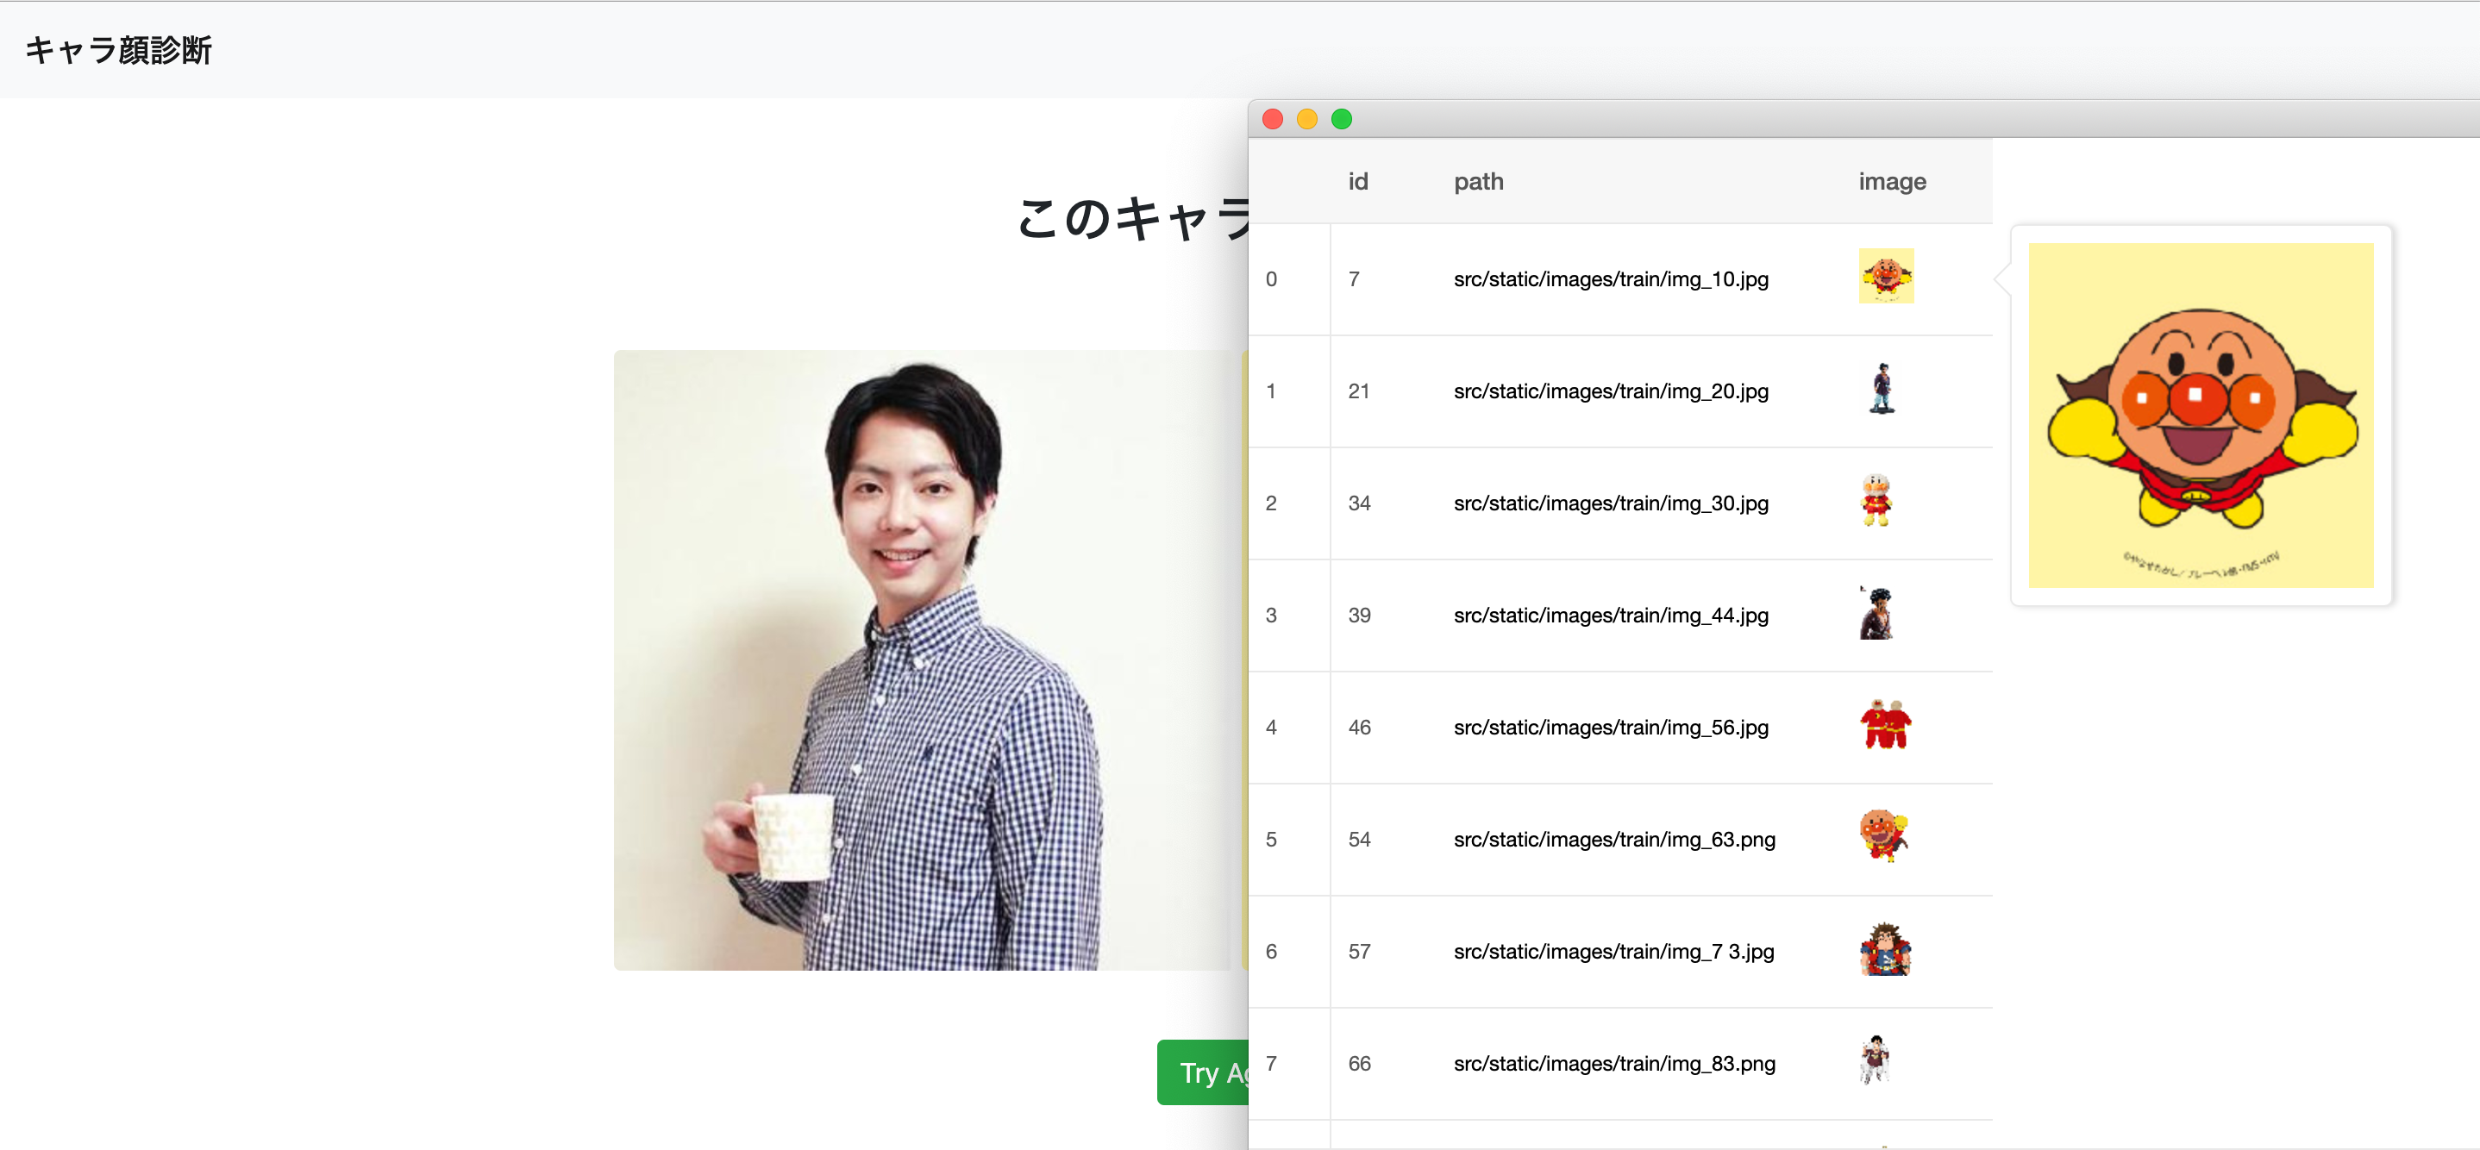Close the table window with red button
Viewport: 2480px width, 1150px height.
1273,119
